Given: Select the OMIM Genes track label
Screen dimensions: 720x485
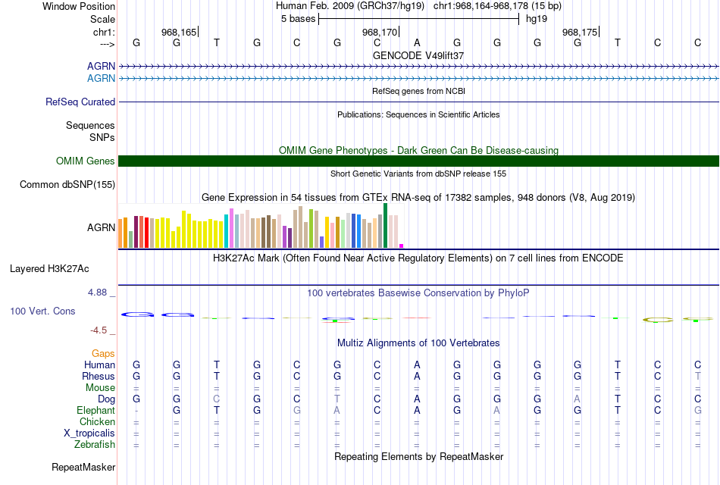Looking at the screenshot, I should [85, 161].
